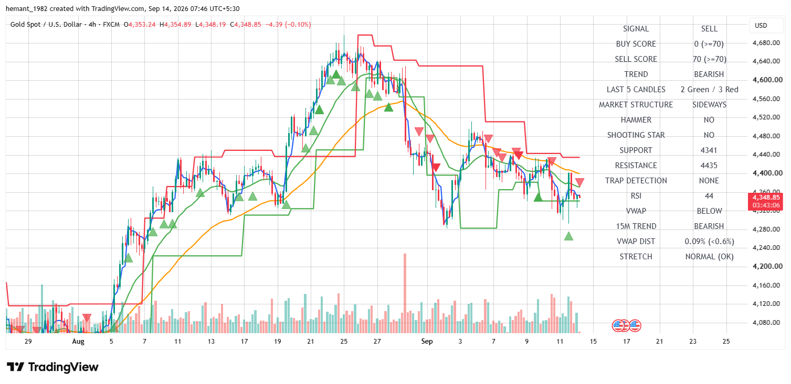The height and width of the screenshot is (384, 791).
Task: Open the rightmost US flag economic event
Action: coord(635,326)
